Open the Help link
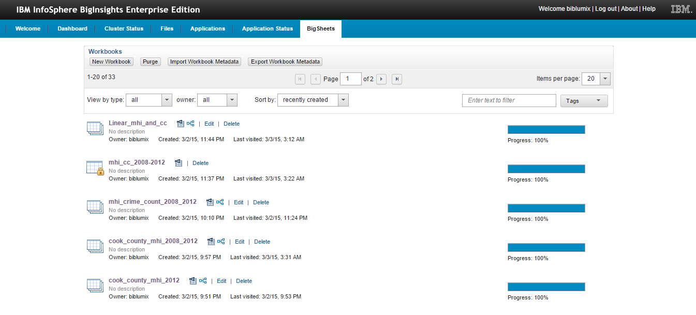 (x=649, y=9)
